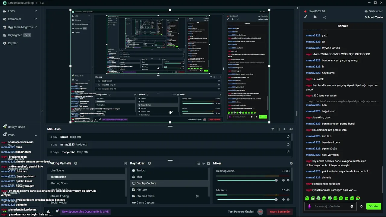This screenshot has width=386, height=217.
Task: Open chat settings gear next to Gönder
Action: pyautogui.click(x=362, y=206)
